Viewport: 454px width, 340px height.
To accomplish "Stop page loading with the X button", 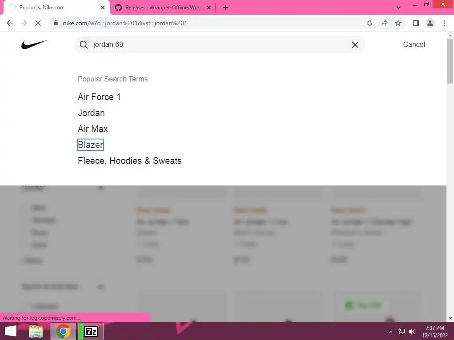I will click(x=38, y=23).
